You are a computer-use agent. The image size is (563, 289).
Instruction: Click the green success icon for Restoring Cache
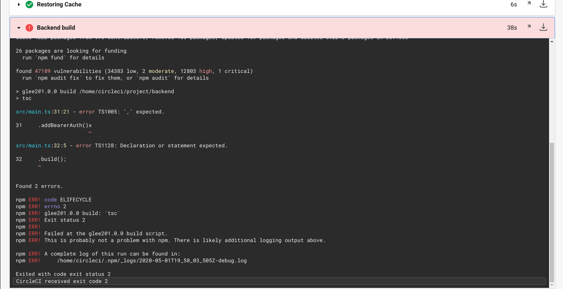(29, 5)
